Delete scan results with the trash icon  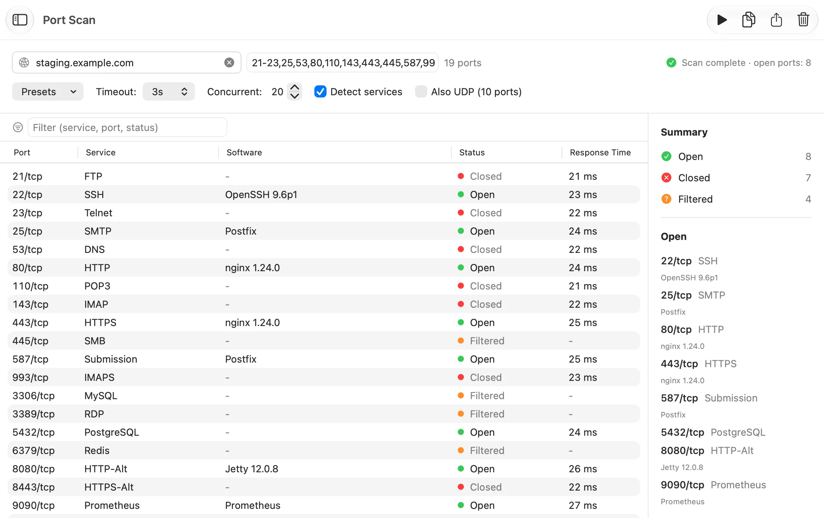[803, 20]
